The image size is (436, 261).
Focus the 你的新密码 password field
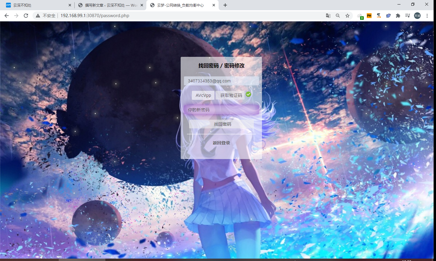pos(221,110)
